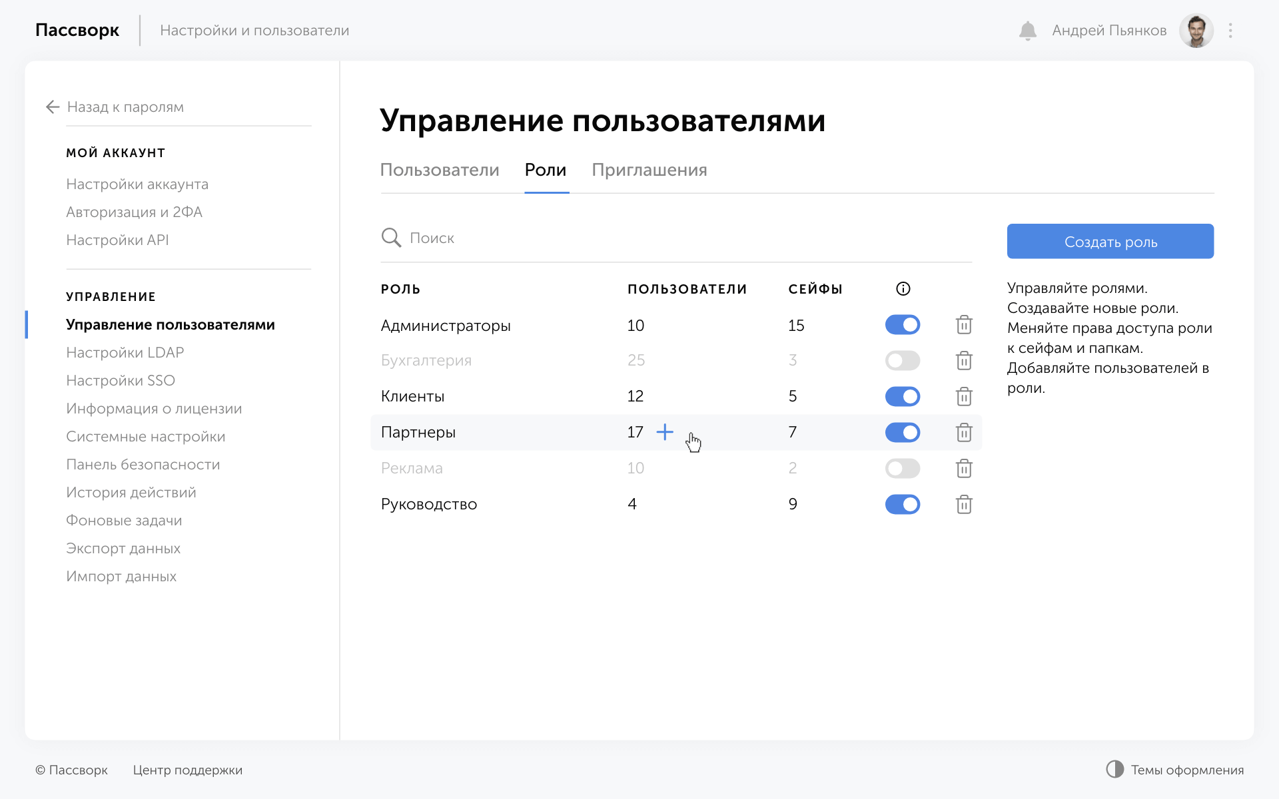Click the info icon in the table header
Viewport: 1279px width, 799px height.
903,289
